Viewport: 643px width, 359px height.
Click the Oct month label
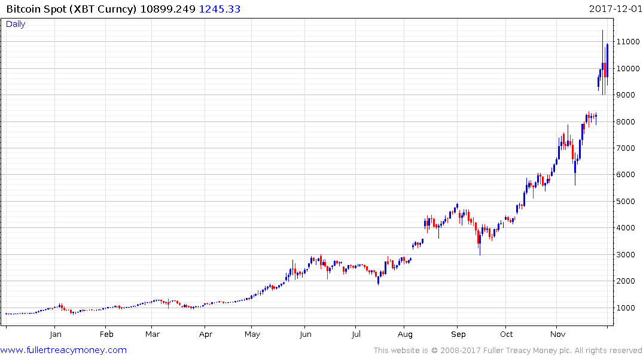click(x=507, y=334)
